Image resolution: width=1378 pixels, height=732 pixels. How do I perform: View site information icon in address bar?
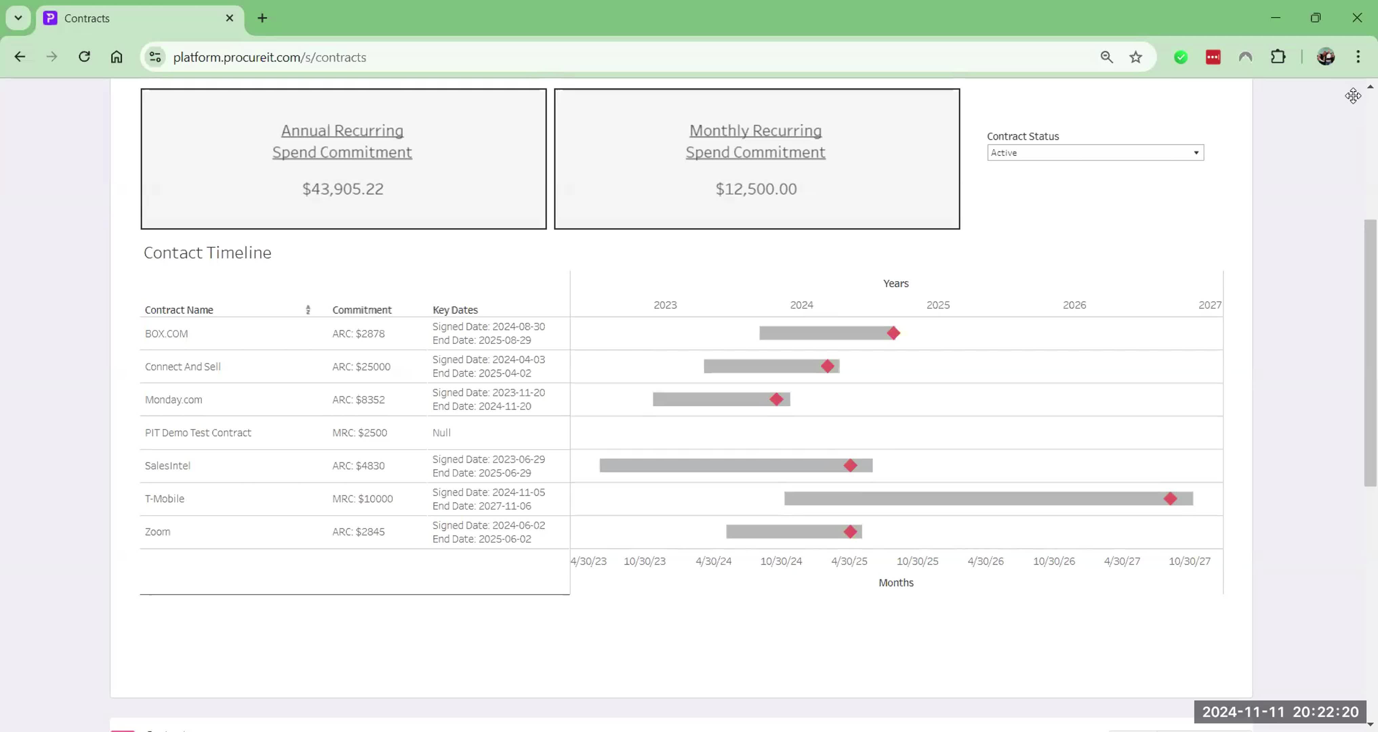click(155, 57)
